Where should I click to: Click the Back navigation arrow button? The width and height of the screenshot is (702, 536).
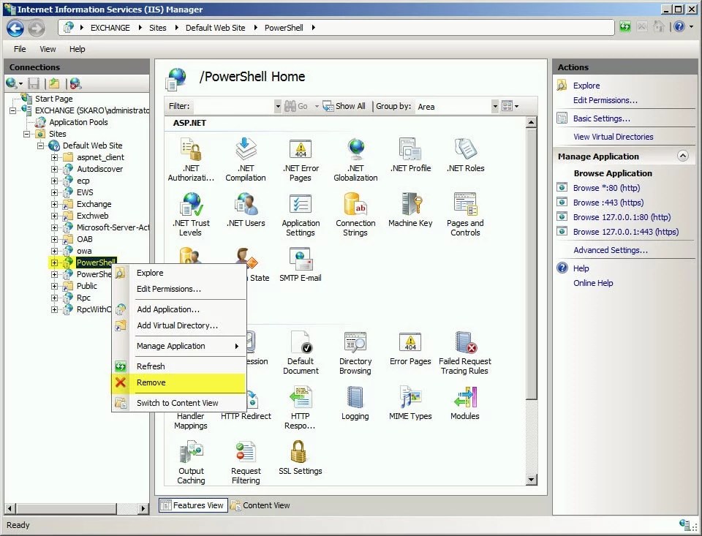[x=15, y=29]
